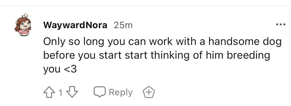
Task: Select the vote count number 1
Action: click(x=60, y=93)
